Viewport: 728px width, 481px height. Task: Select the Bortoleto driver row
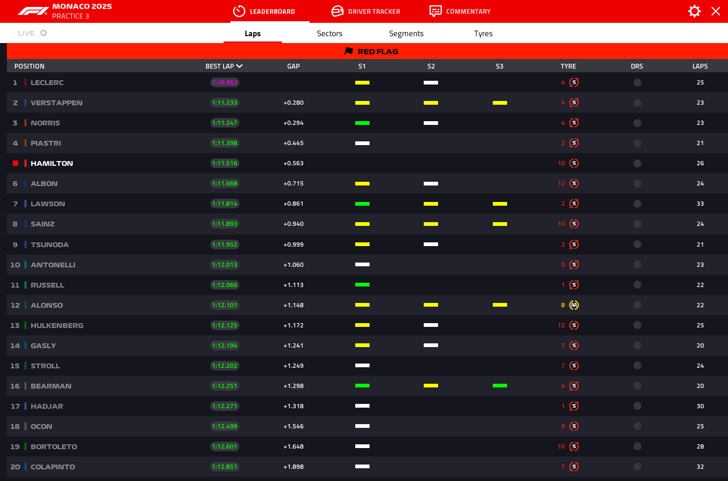click(x=367, y=446)
